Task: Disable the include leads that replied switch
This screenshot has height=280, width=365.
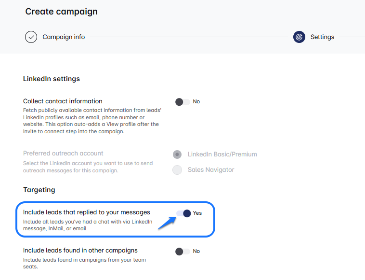Action: point(183,213)
